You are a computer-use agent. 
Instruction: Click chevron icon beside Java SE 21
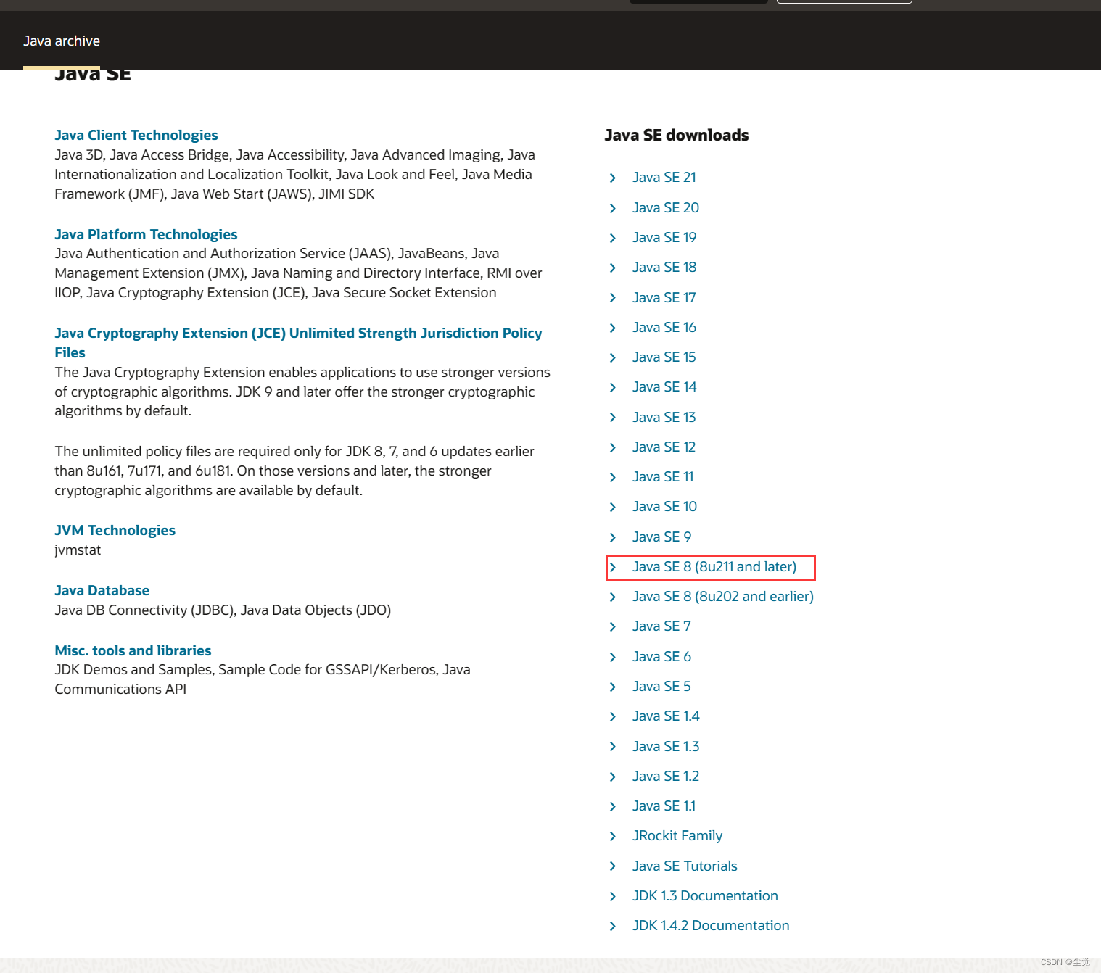pos(613,178)
